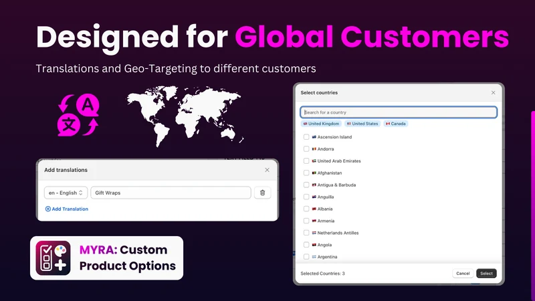Check the Argentina checkbox
This screenshot has width=535, height=301.
pyautogui.click(x=306, y=257)
